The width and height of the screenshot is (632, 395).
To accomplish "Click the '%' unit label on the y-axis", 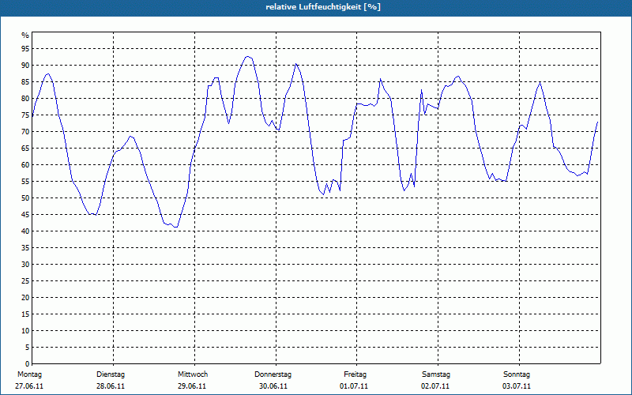I will 25,36.
